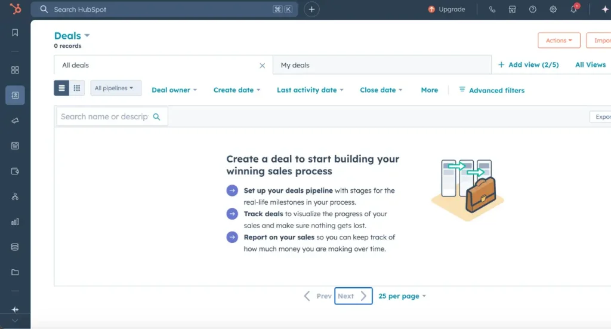Click the Breeze sparkle icon at sidebar bottom

coord(15,309)
